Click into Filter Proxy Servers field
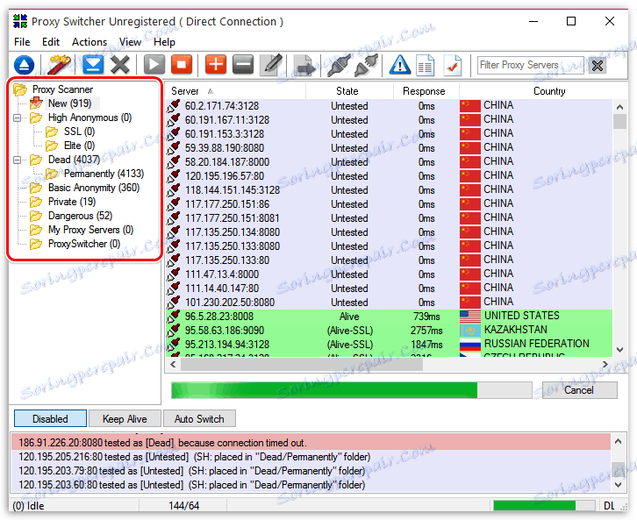 [x=531, y=65]
